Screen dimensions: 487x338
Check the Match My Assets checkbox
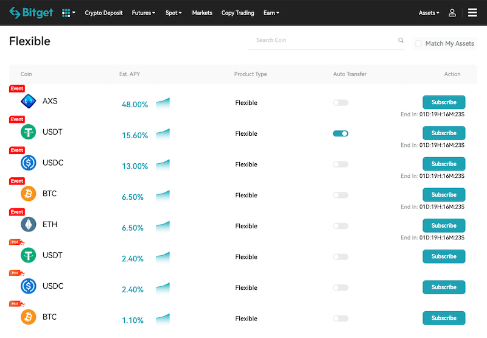(x=418, y=43)
